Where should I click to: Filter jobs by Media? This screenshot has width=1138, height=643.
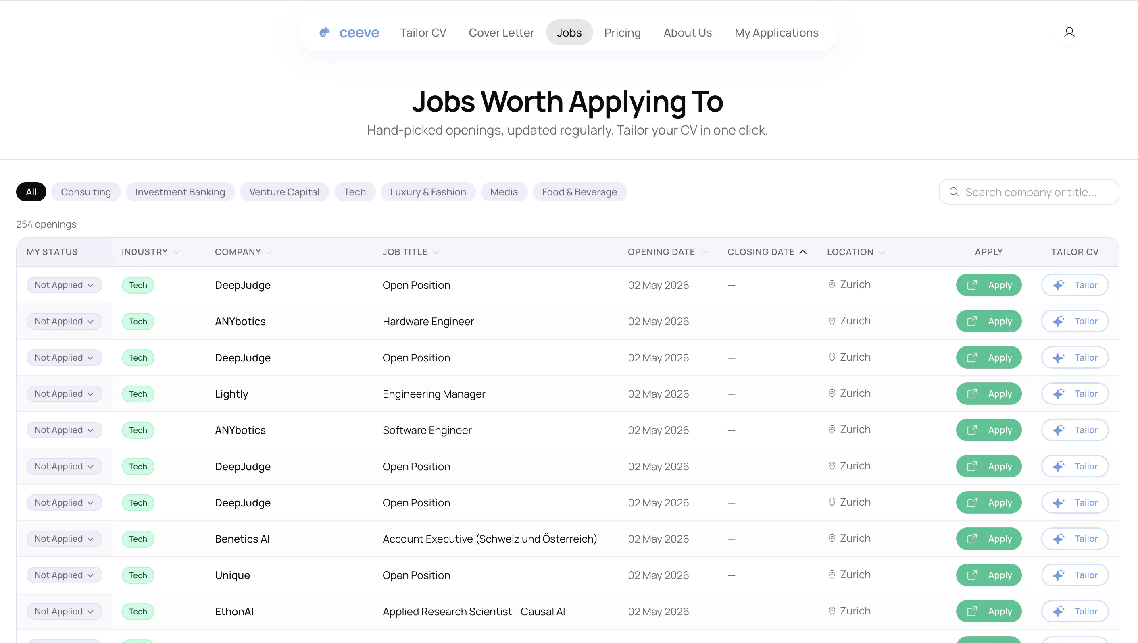coord(504,192)
